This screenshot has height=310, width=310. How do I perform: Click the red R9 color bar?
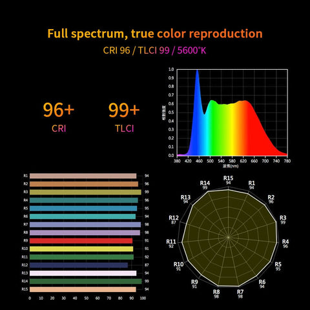[81, 241]
